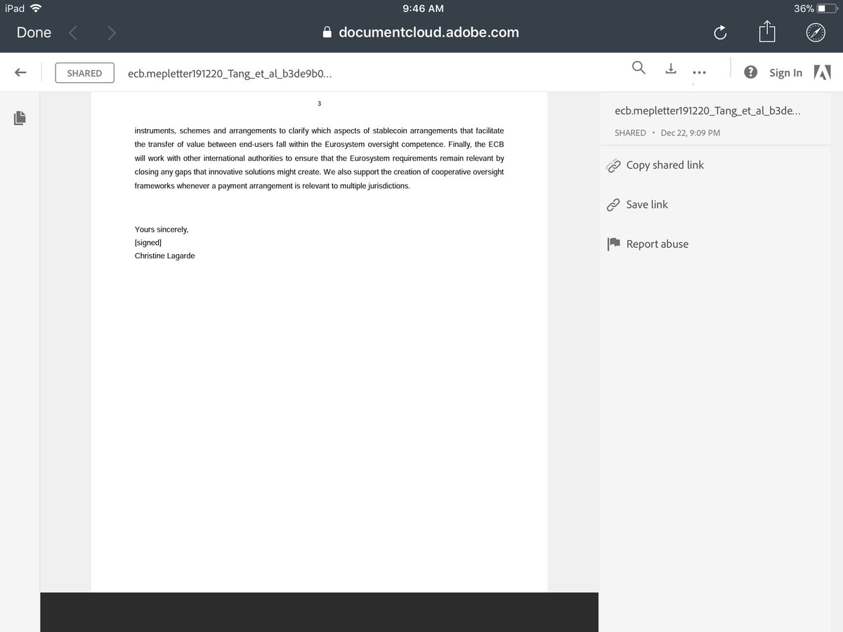The height and width of the screenshot is (632, 843).
Task: Click the [signed] text in the letter
Action: pos(148,242)
